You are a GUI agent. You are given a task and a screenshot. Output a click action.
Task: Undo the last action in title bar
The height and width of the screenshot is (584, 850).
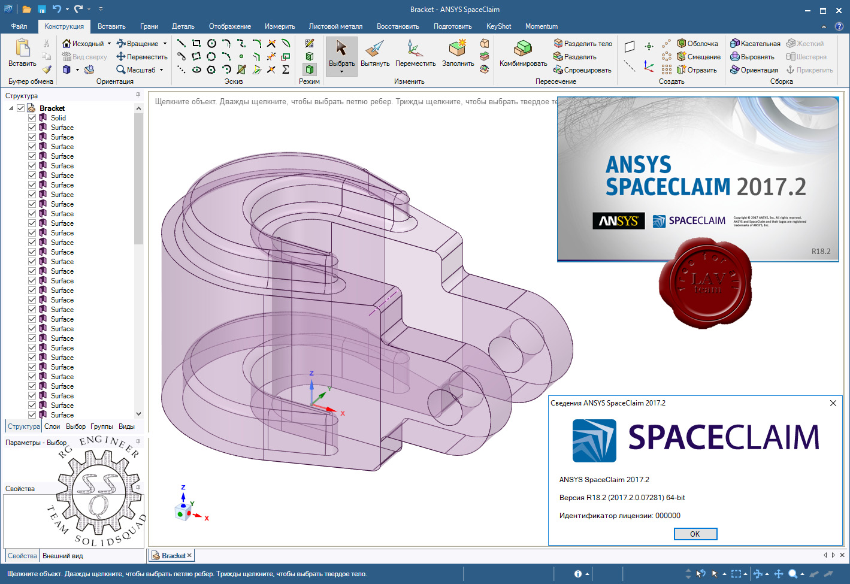point(56,9)
